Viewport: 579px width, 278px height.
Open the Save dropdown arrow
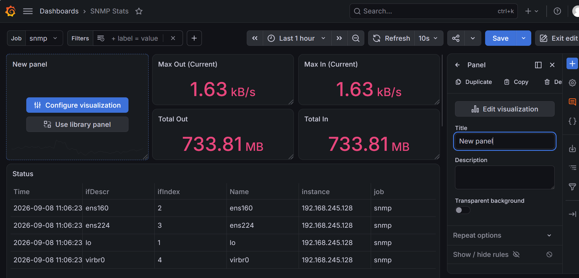(x=524, y=38)
